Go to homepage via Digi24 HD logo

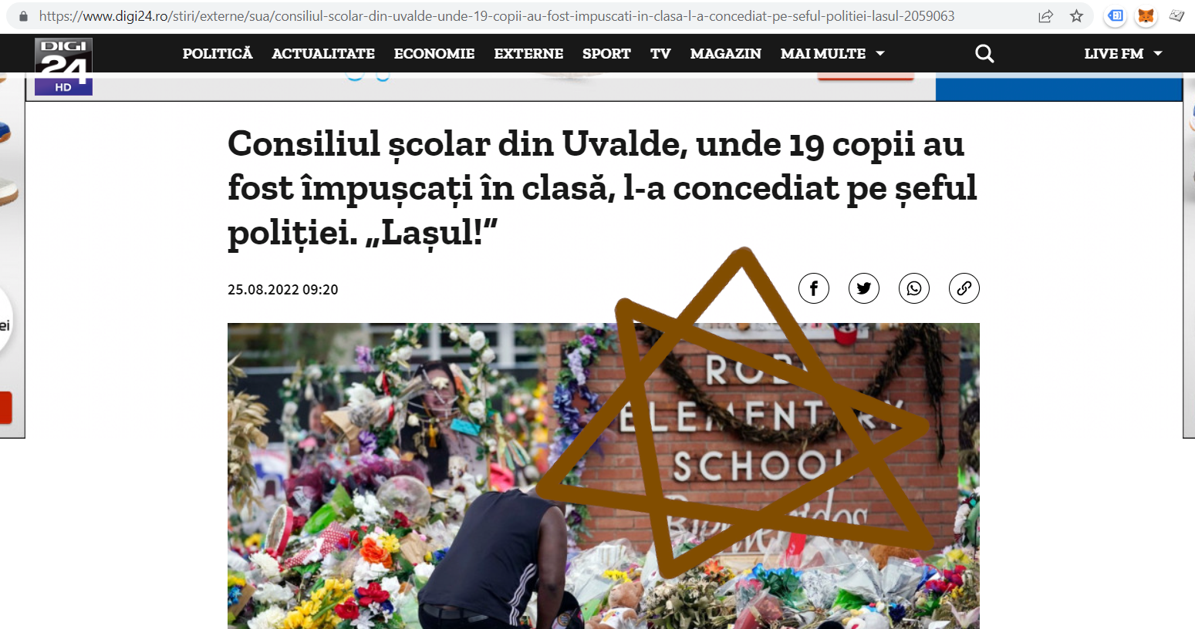point(63,66)
